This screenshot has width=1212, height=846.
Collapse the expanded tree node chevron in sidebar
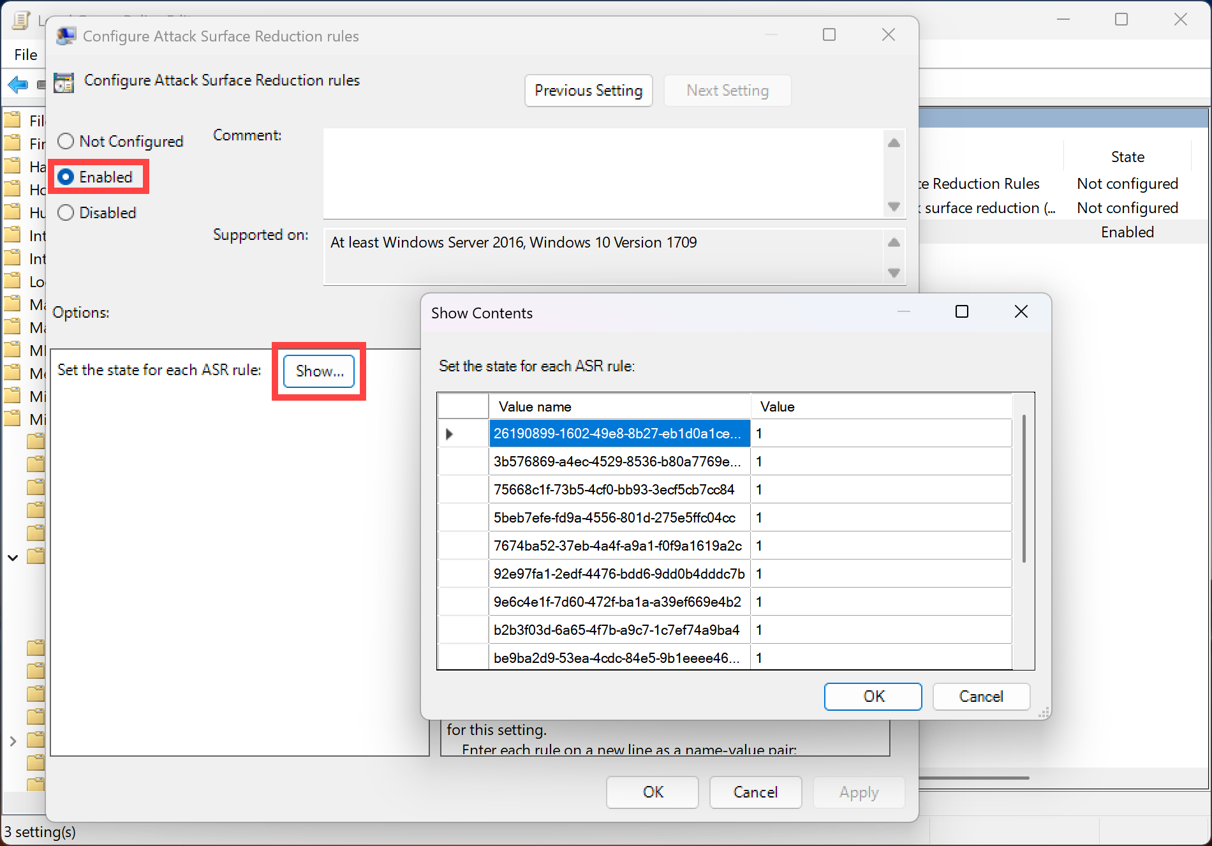tap(13, 558)
